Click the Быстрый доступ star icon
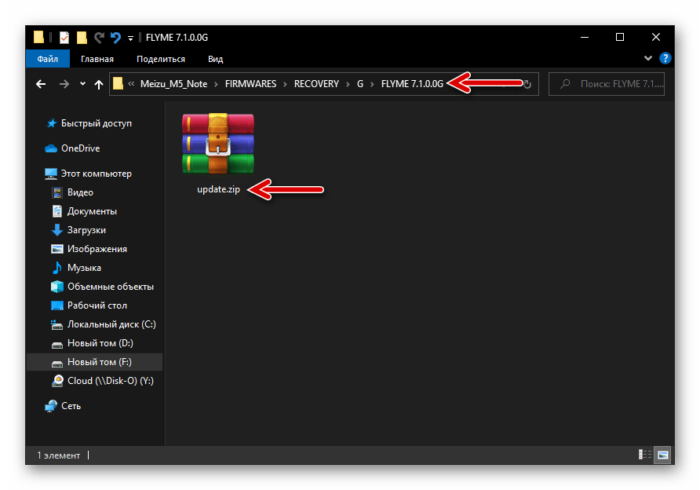This screenshot has width=700, height=490. 51,123
